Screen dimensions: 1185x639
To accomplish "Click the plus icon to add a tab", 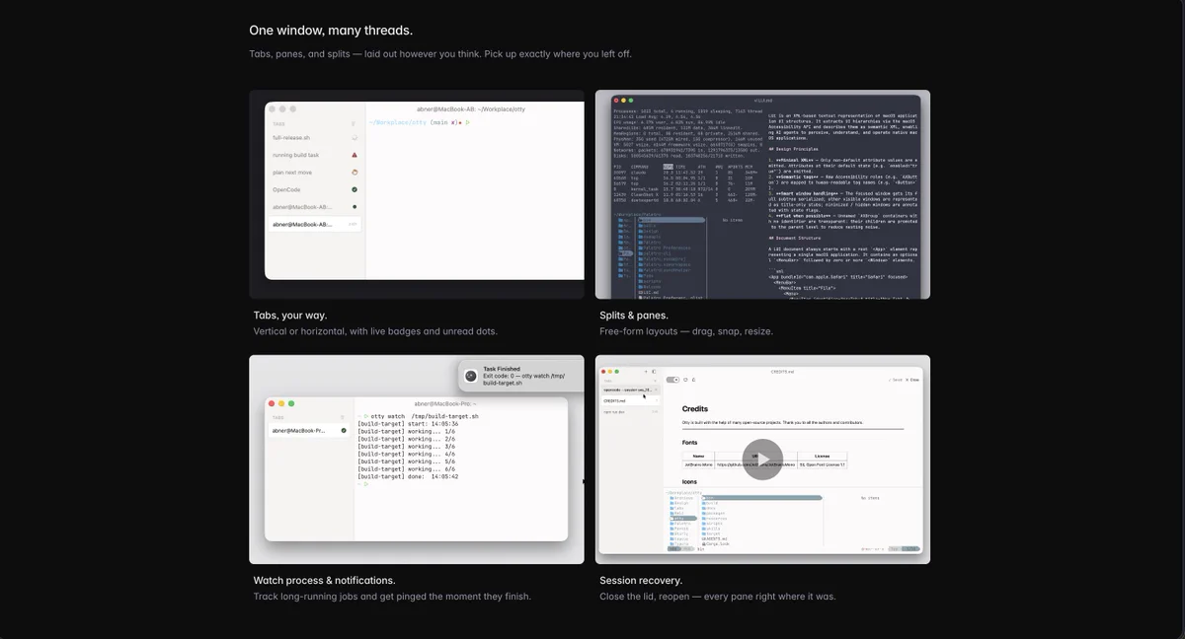I will [645, 372].
